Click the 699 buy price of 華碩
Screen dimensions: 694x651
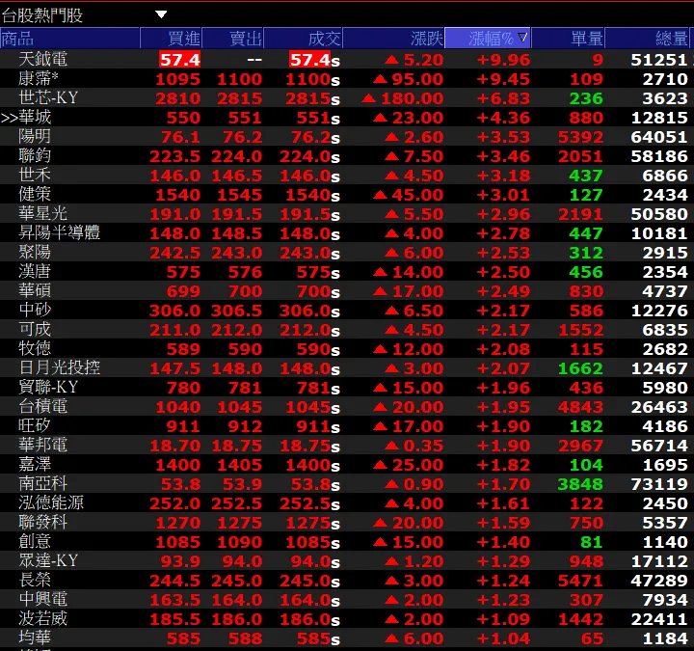pos(183,291)
